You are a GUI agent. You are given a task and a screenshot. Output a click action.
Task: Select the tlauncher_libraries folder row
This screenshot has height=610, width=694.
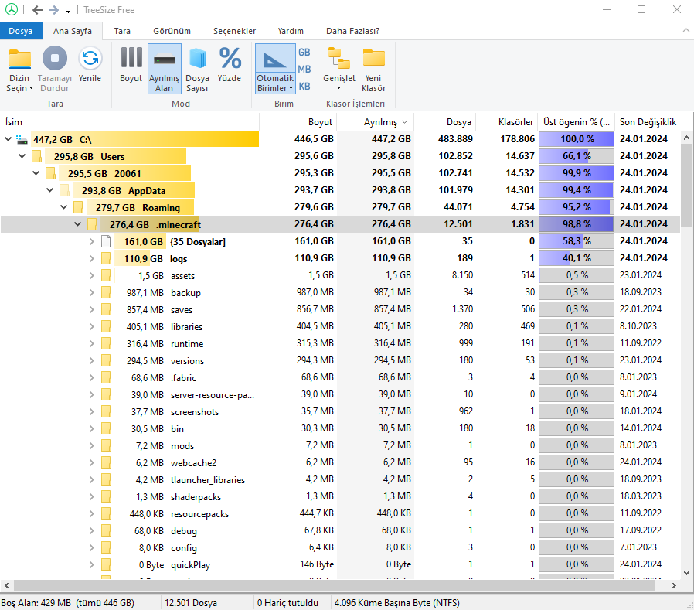pos(340,479)
